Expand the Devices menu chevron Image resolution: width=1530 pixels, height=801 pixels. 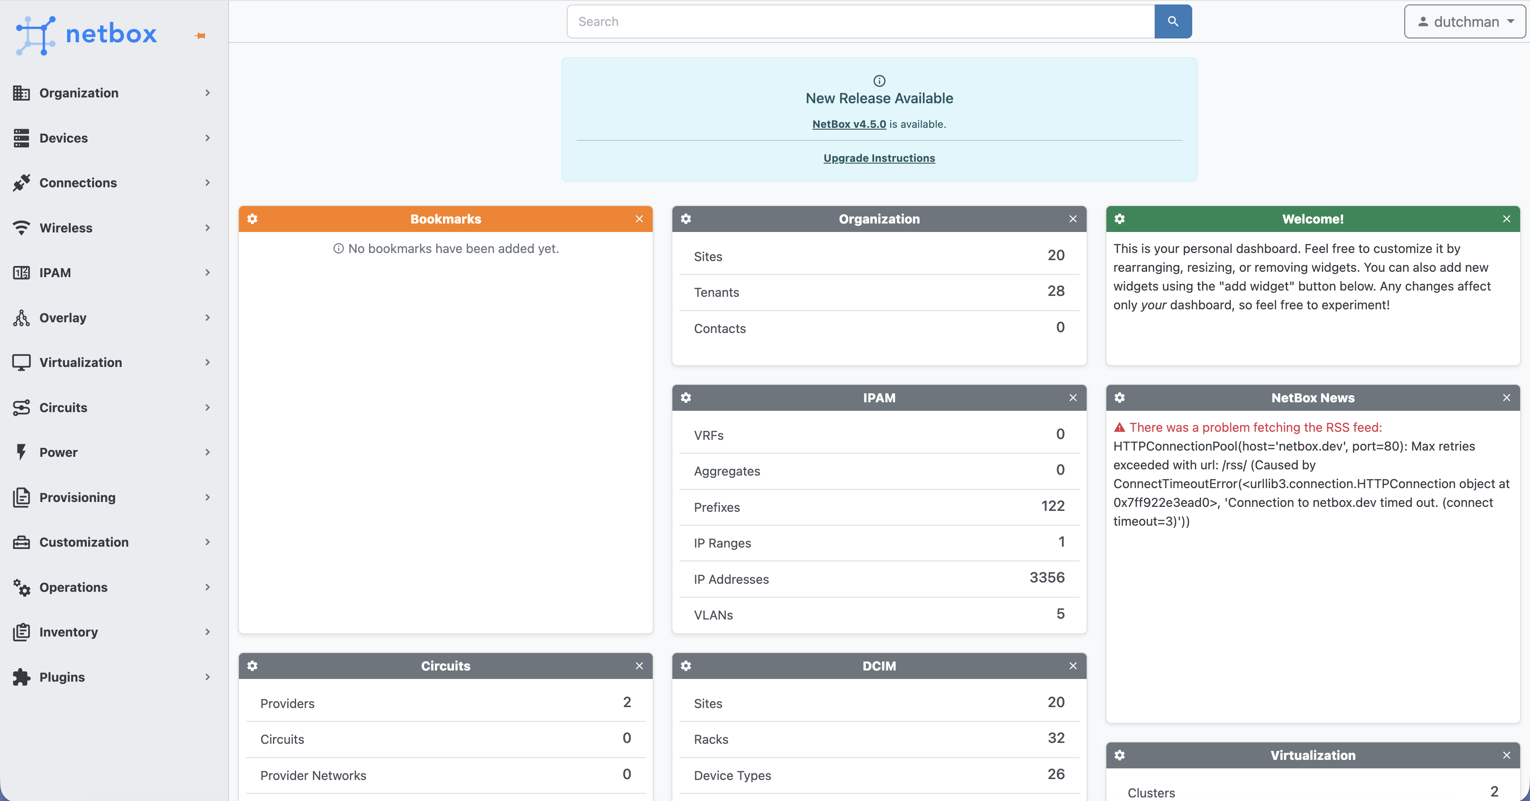(x=207, y=138)
